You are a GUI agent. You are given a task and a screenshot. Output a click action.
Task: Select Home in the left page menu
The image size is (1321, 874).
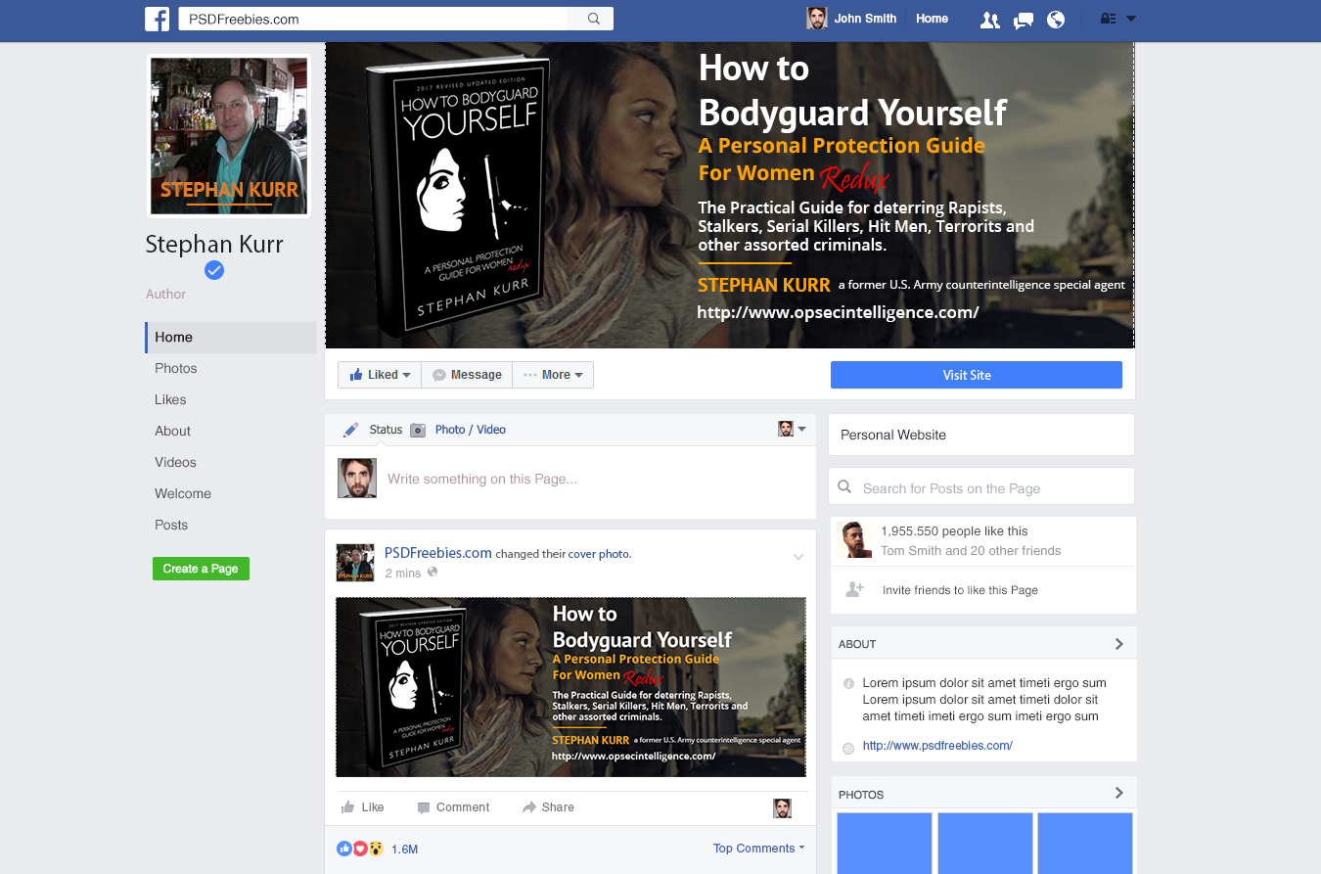pyautogui.click(x=231, y=337)
